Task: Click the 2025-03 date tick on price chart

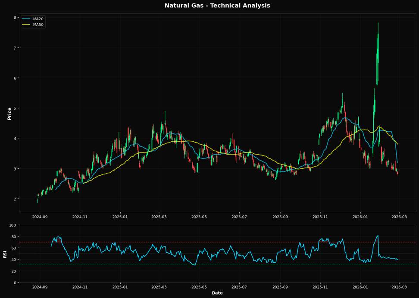Action: pos(159,217)
